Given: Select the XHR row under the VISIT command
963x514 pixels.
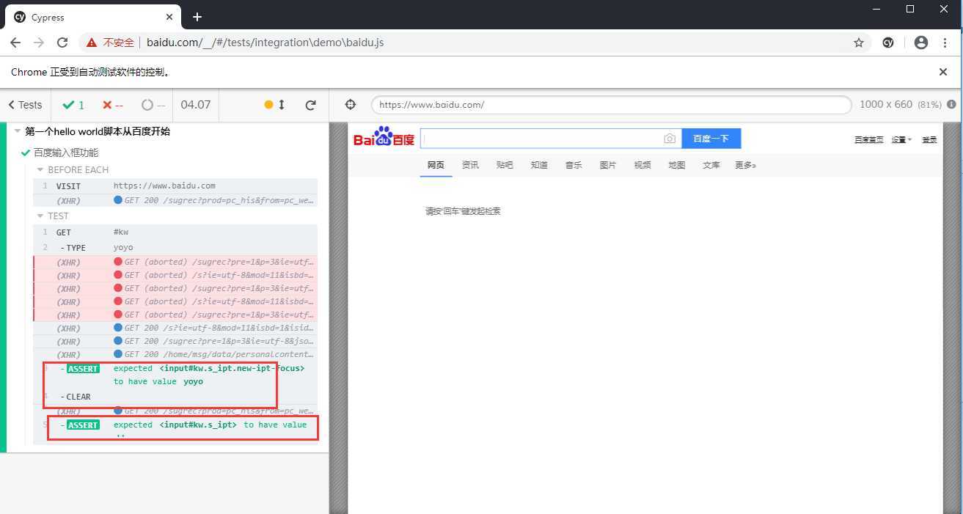Looking at the screenshot, I should [x=175, y=200].
